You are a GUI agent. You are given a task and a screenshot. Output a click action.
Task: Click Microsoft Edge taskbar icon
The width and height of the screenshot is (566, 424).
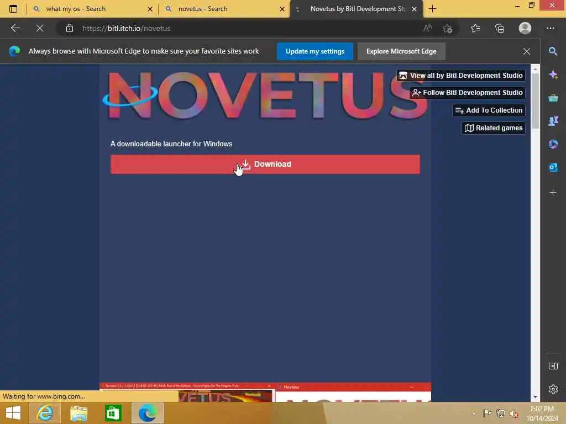click(147, 413)
